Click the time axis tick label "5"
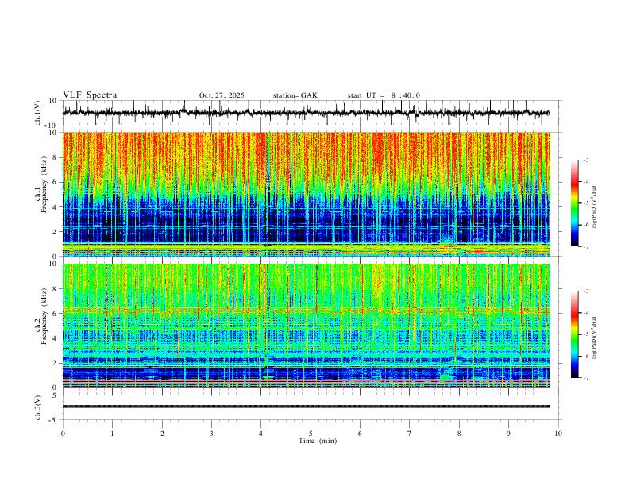 (311, 434)
